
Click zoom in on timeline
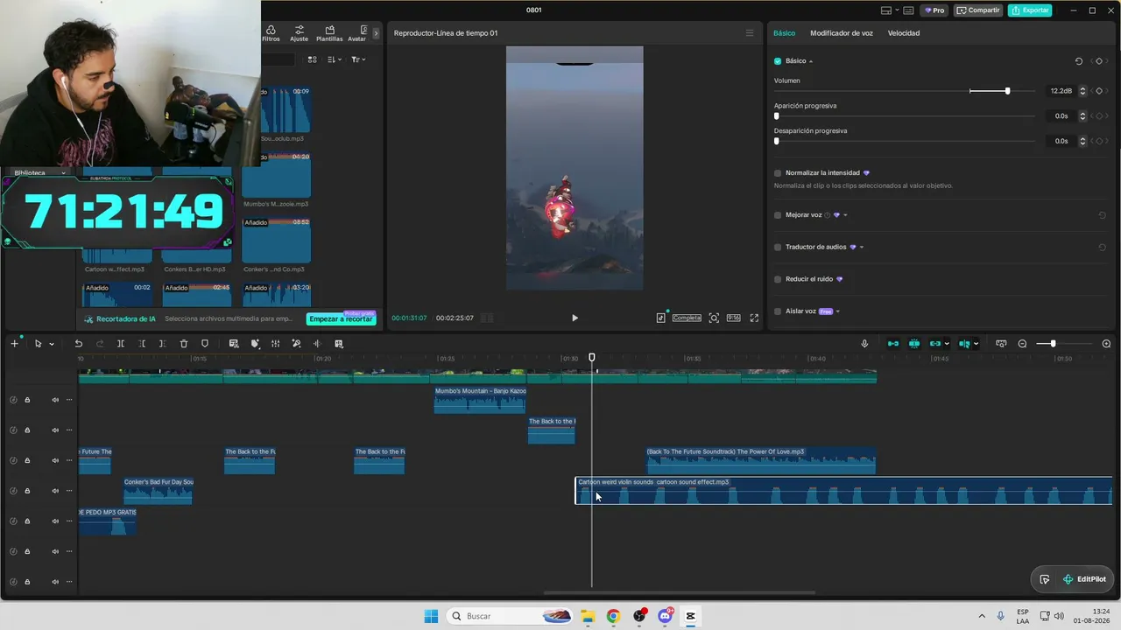click(x=1106, y=344)
